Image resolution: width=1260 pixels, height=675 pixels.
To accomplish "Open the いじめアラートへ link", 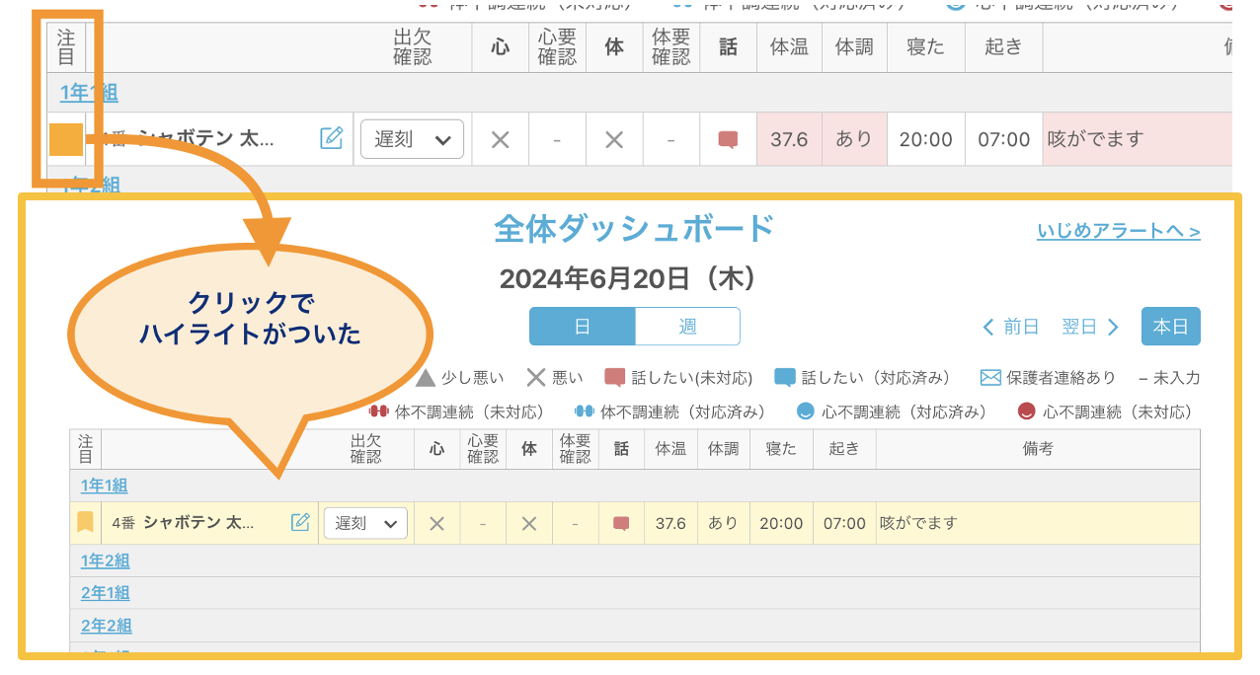I will click(1119, 231).
